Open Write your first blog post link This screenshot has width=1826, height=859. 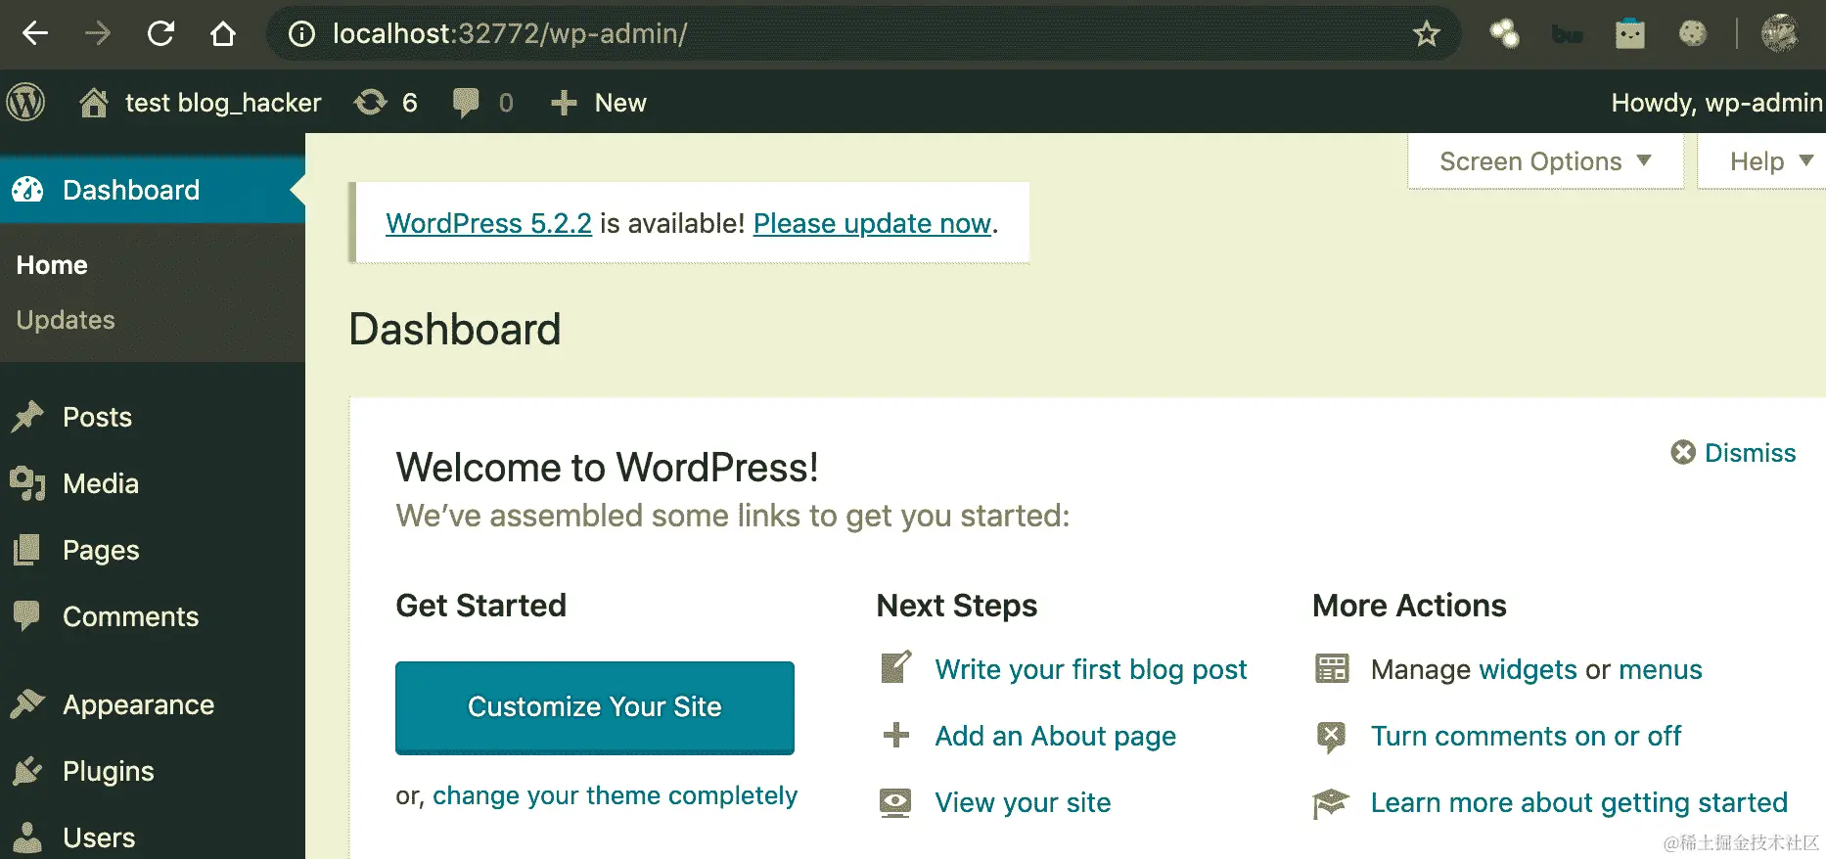(1091, 669)
